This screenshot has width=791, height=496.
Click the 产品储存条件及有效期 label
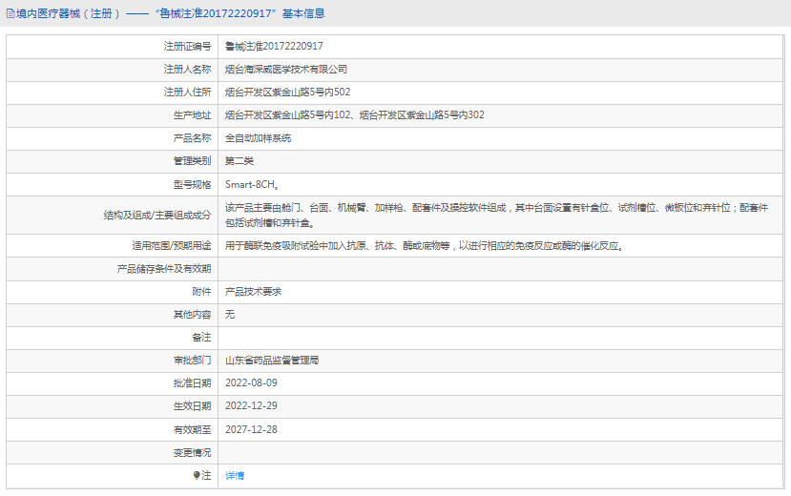pos(164,269)
